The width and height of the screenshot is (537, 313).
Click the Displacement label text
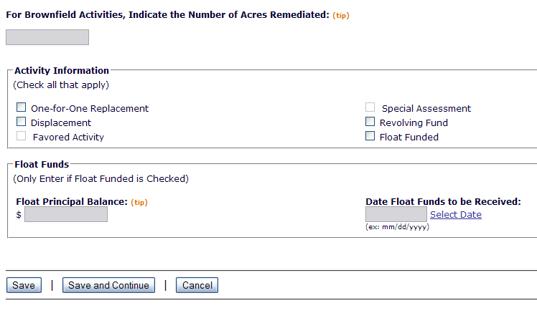click(61, 123)
